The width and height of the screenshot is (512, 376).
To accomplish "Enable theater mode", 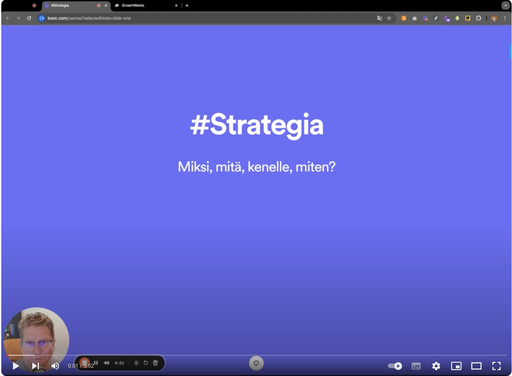I will [x=476, y=366].
